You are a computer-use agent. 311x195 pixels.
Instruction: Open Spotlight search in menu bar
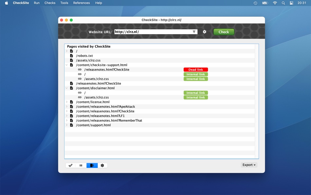(x=283, y=3)
